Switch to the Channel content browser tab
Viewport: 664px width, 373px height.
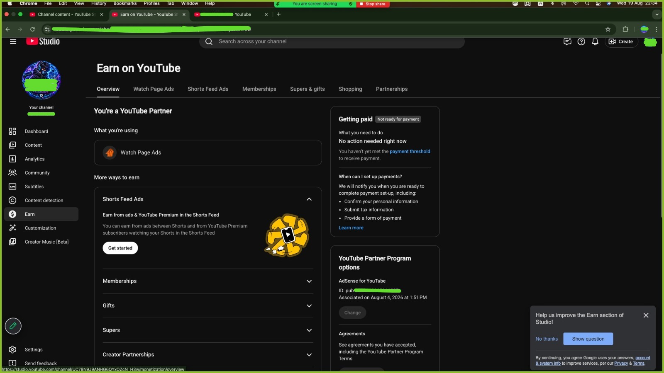pyautogui.click(x=66, y=14)
